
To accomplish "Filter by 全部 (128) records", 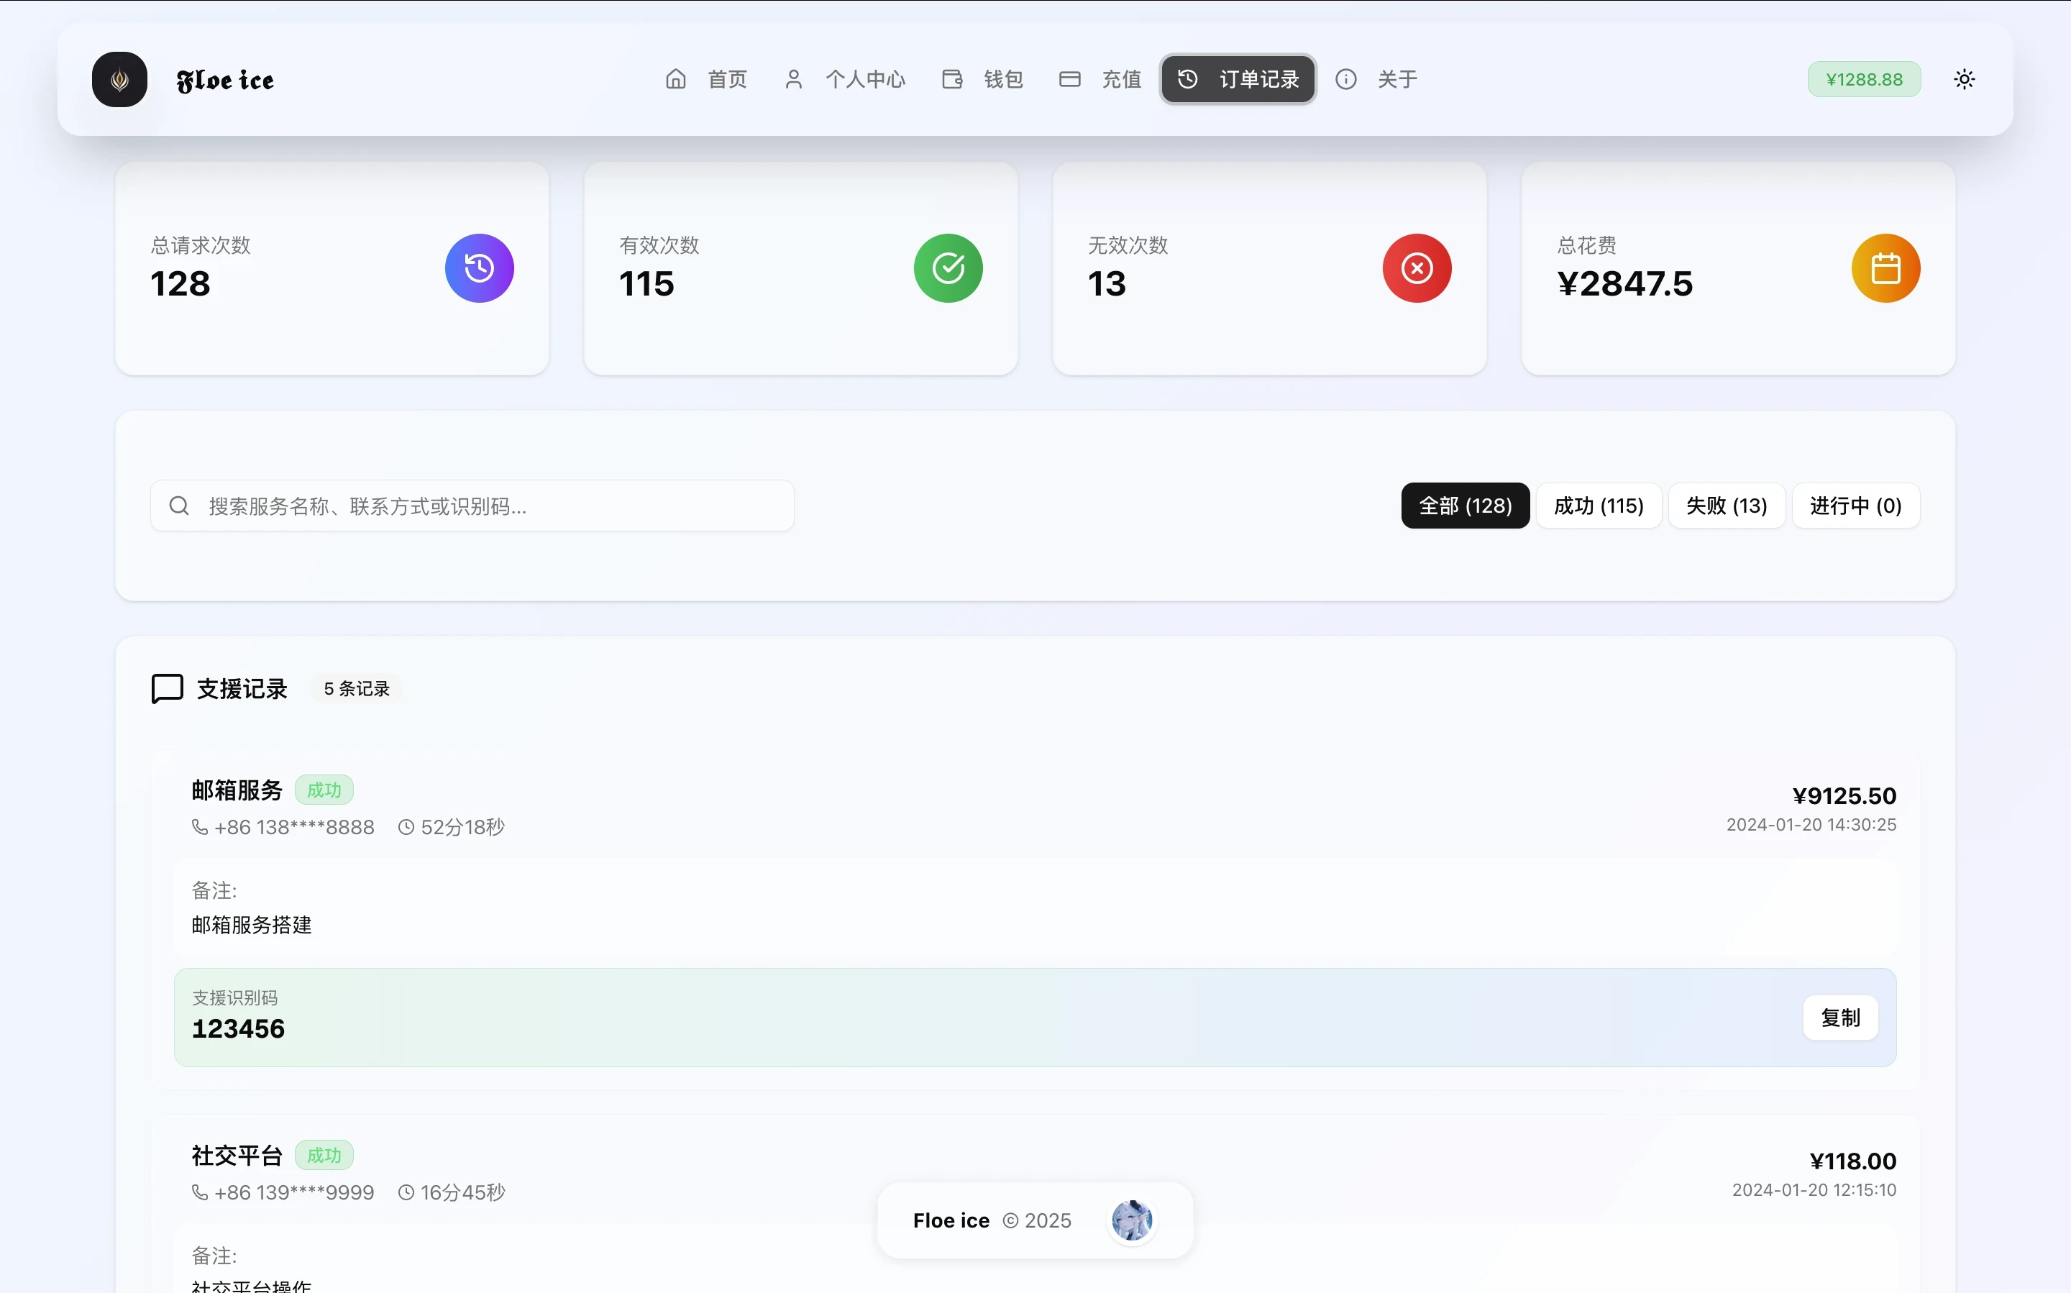I will click(x=1465, y=506).
